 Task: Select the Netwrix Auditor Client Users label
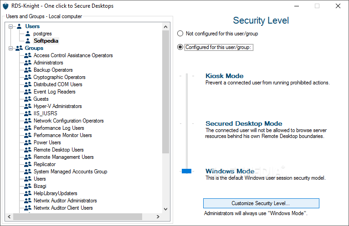point(63,208)
